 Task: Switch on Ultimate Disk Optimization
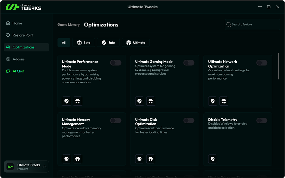pos(189,121)
